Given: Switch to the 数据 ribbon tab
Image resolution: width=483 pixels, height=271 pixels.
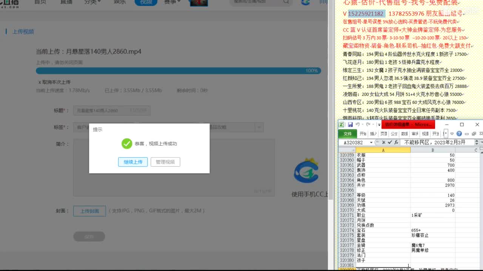Looking at the screenshot, I should tap(404, 134).
